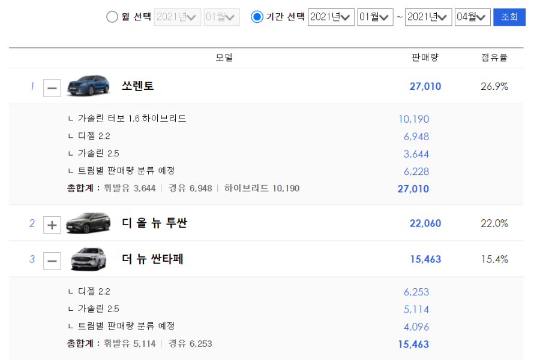The image size is (540, 360).
Task: Open the period end year 2021년 dropdown
Action: click(x=428, y=17)
